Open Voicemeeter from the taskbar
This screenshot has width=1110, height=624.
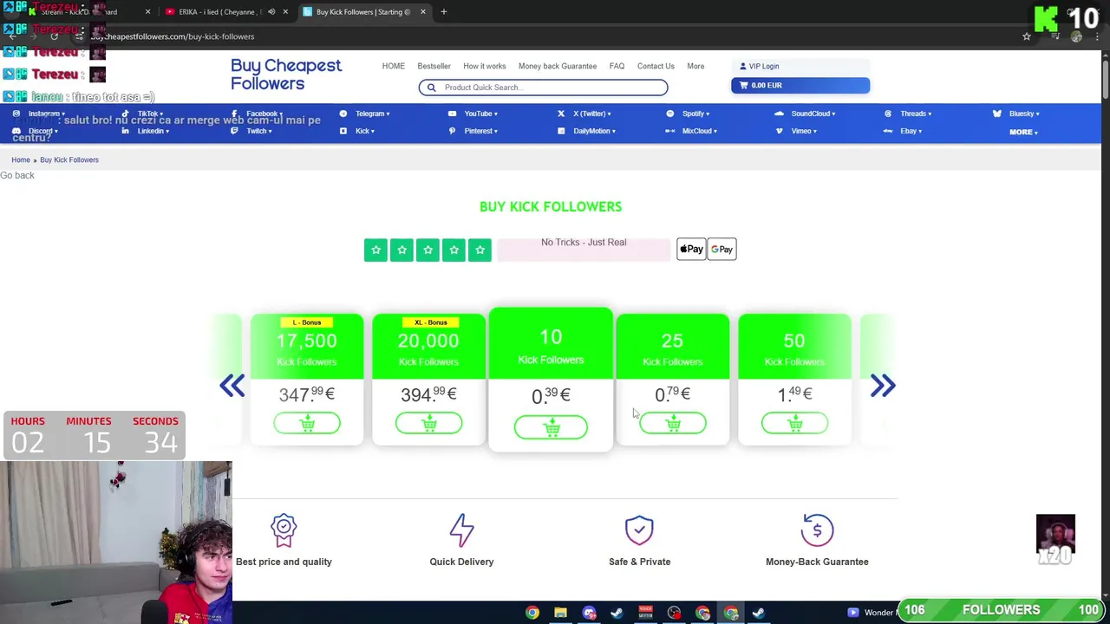[645, 613]
